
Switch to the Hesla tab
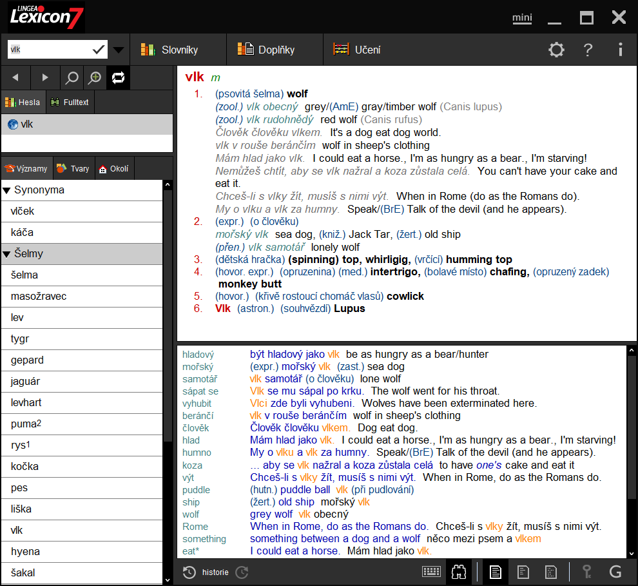(x=23, y=102)
